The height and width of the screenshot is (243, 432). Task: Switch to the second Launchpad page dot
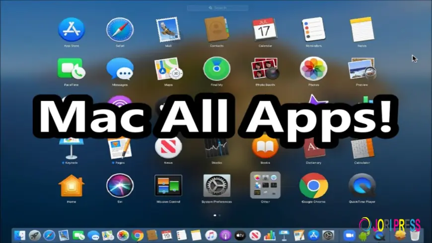pos(219,215)
